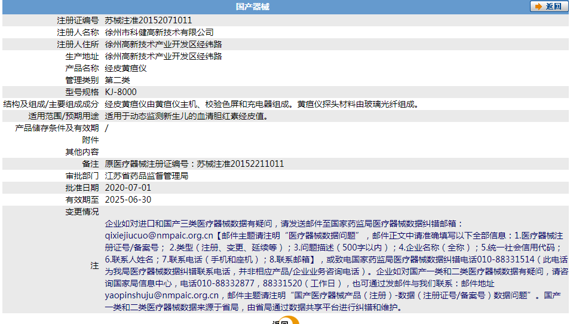This screenshot has width=570, height=324.
Task: Click the 返回 button at top right
Action: (x=549, y=7)
